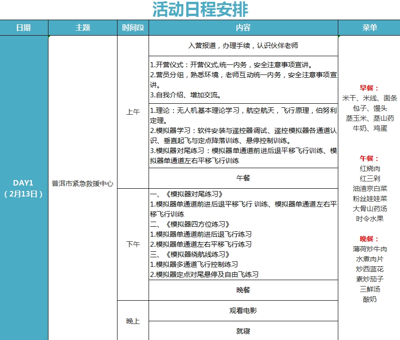Image resolution: width=400 pixels, height=340 pixels.
Task: Select the DAY1 (2月13日) date cell
Action: click(24, 188)
